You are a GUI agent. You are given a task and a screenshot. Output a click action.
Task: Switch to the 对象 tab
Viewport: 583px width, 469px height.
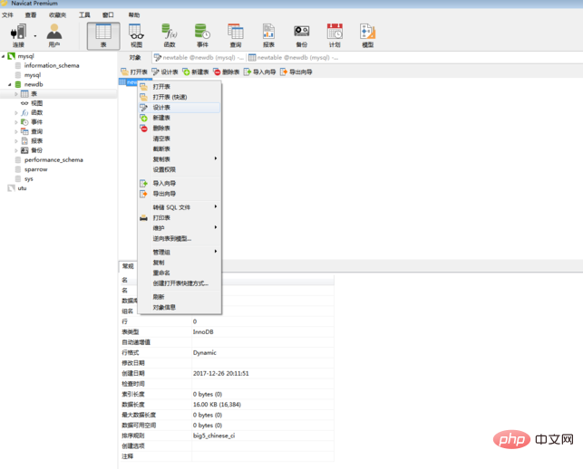(135, 58)
